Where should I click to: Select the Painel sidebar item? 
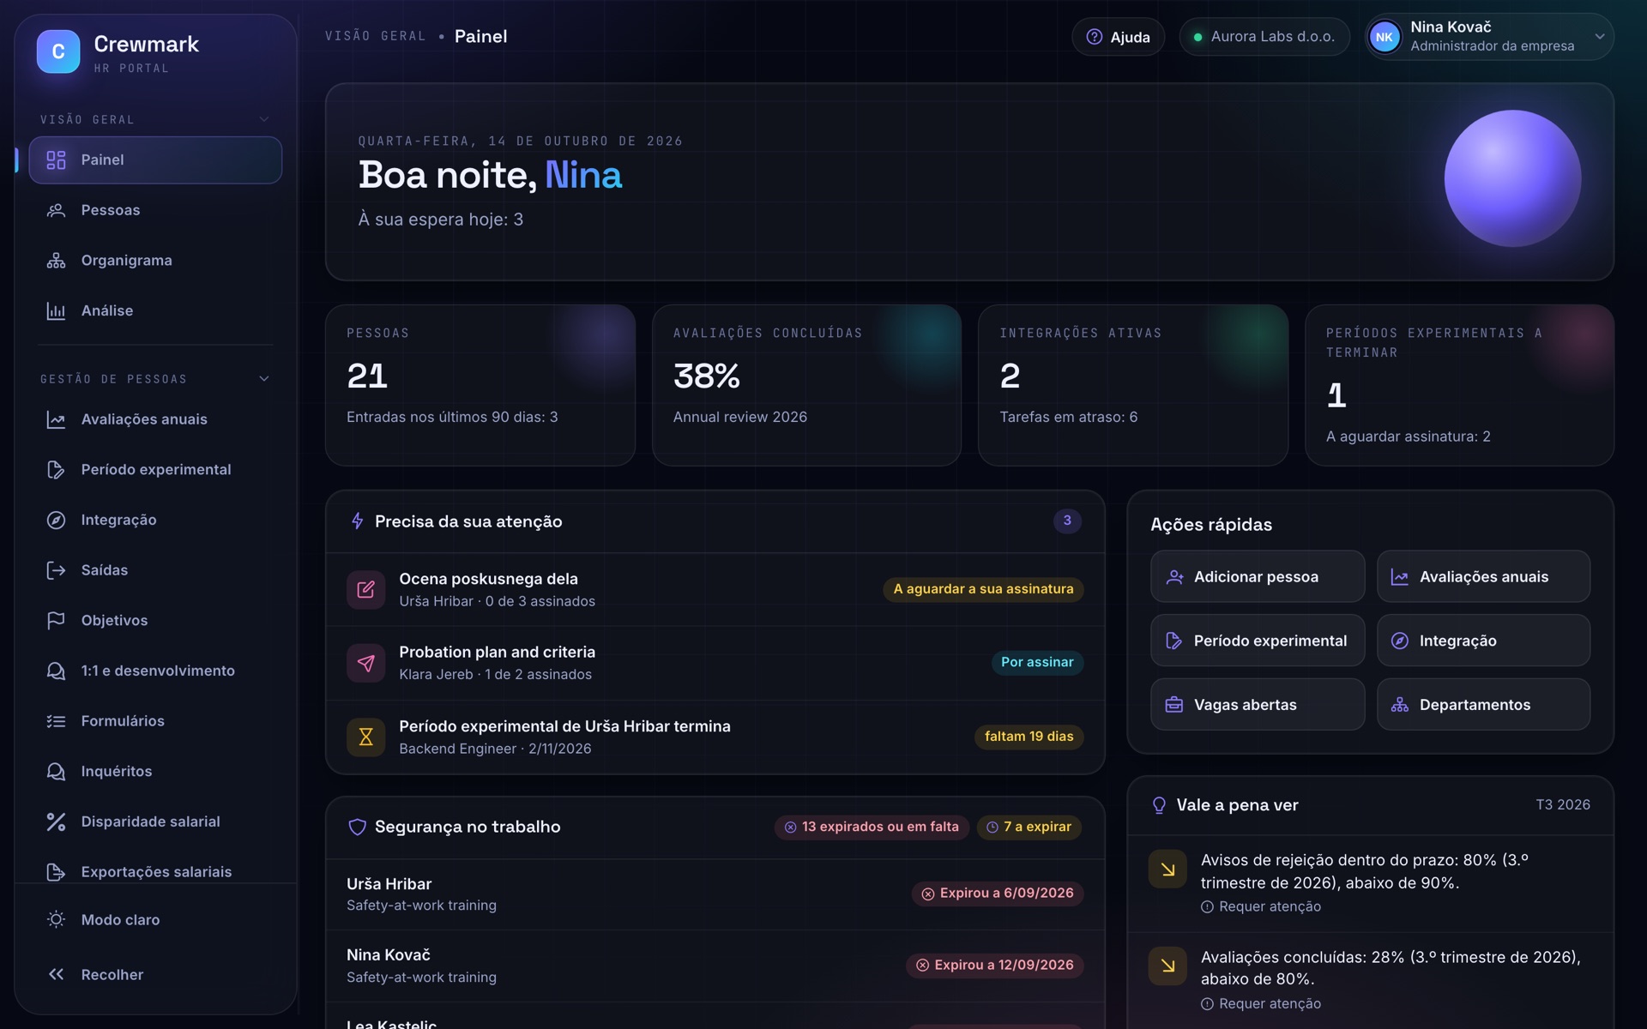[155, 160]
